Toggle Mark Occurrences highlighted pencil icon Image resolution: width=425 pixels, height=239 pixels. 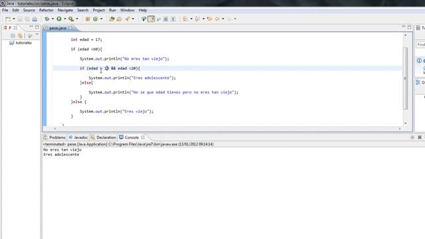coord(151,19)
